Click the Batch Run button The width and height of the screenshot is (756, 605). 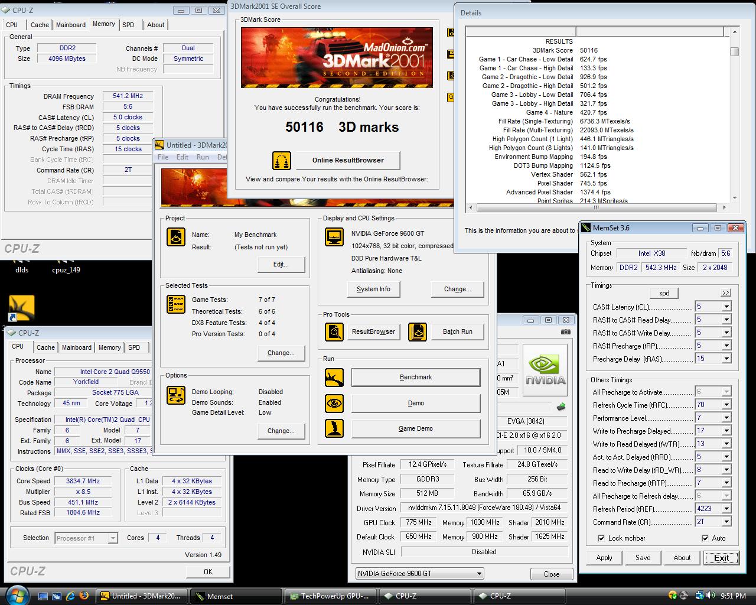(x=458, y=331)
